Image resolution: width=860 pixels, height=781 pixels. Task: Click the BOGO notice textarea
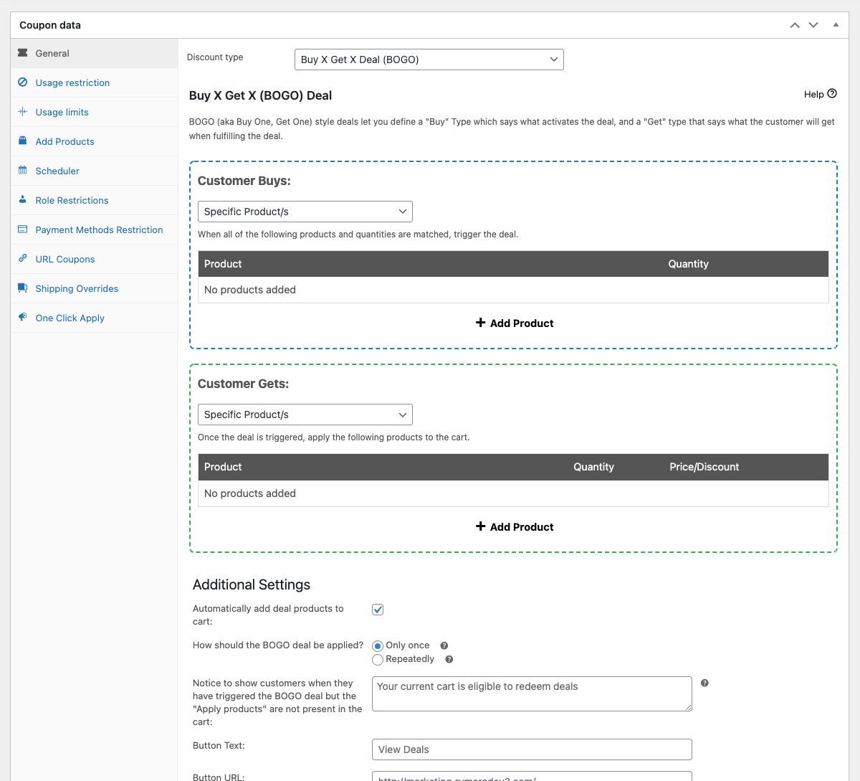coord(532,694)
